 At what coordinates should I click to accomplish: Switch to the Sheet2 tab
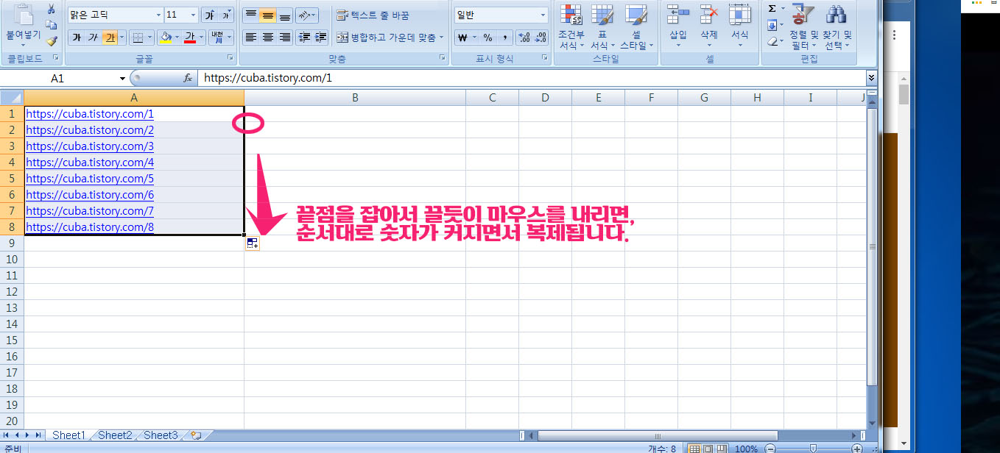click(x=114, y=435)
